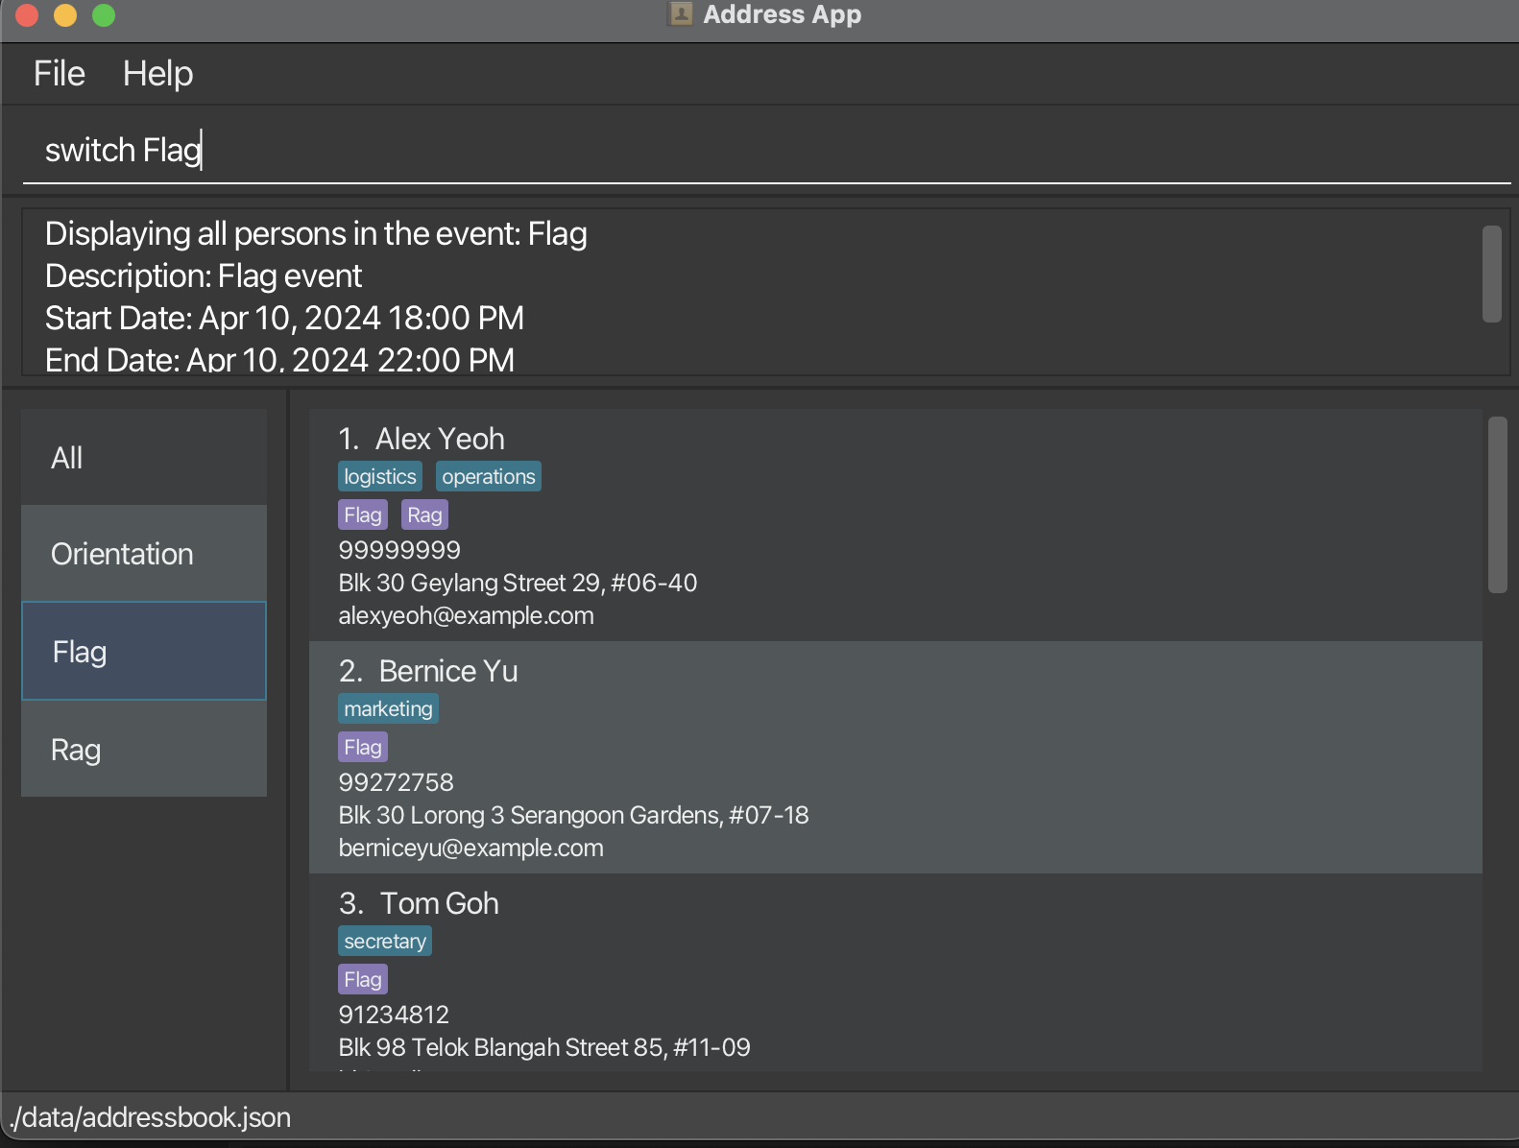Click the result display scrollbar
The width and height of the screenshot is (1519, 1148).
click(x=1491, y=275)
